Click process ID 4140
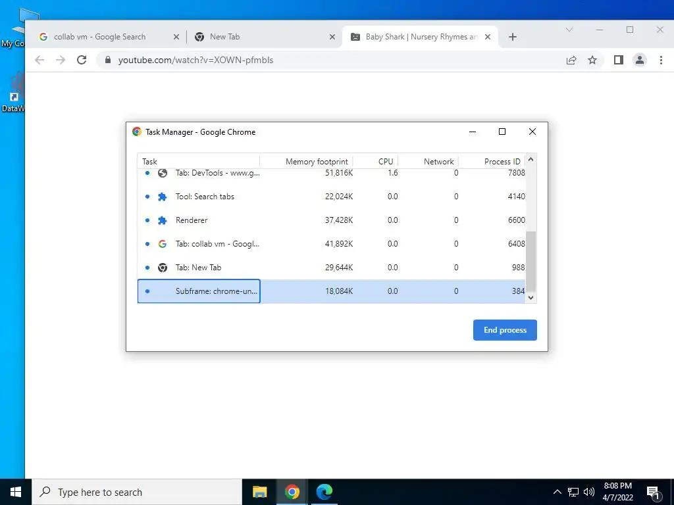674x505 pixels. 516,197
